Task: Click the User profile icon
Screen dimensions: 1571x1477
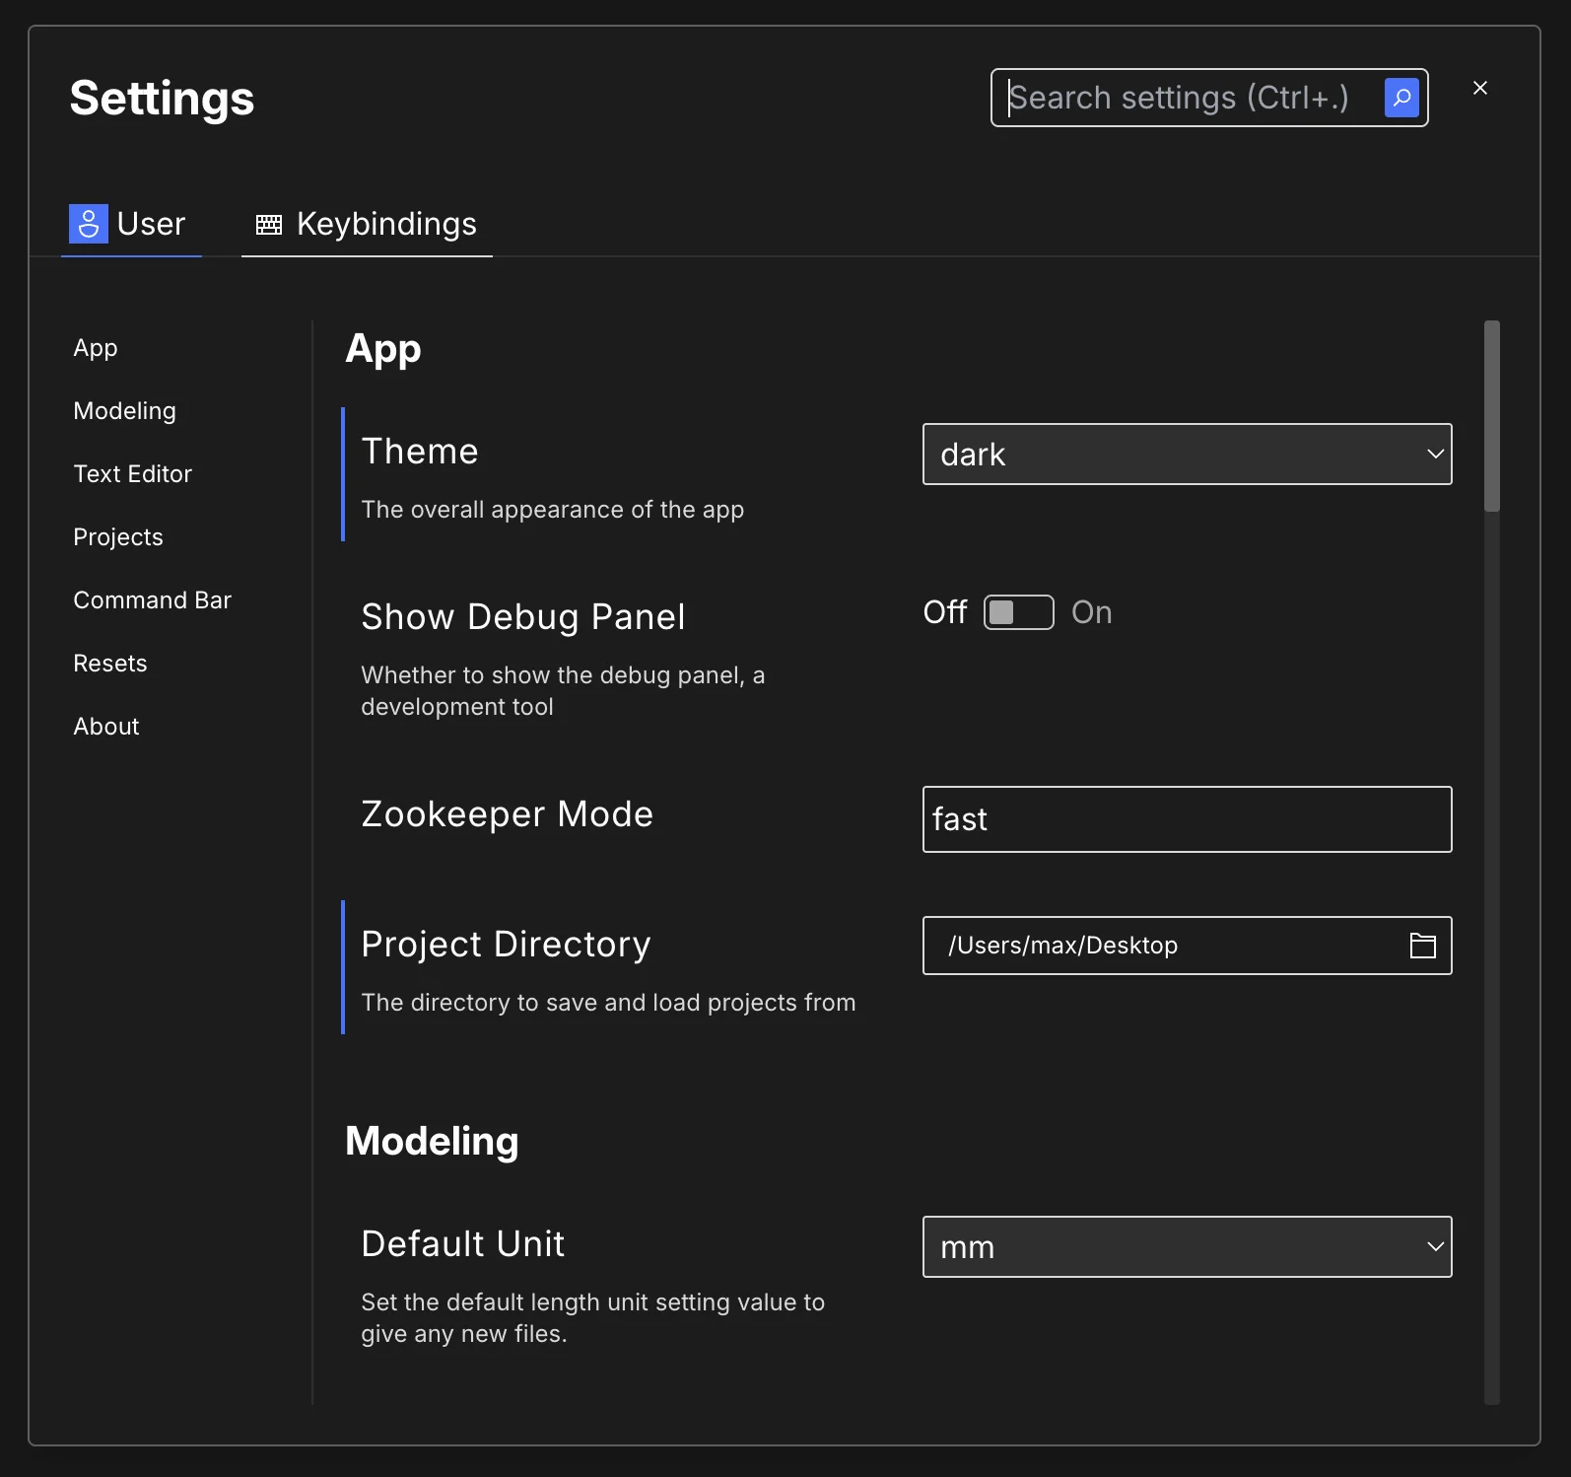Action: (x=88, y=224)
